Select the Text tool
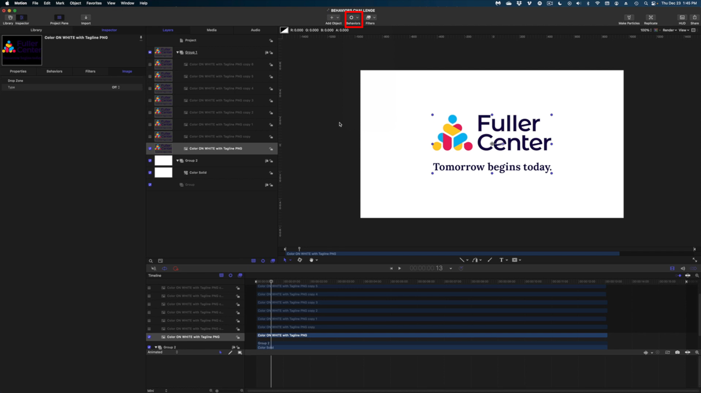This screenshot has width=701, height=393. 501,260
